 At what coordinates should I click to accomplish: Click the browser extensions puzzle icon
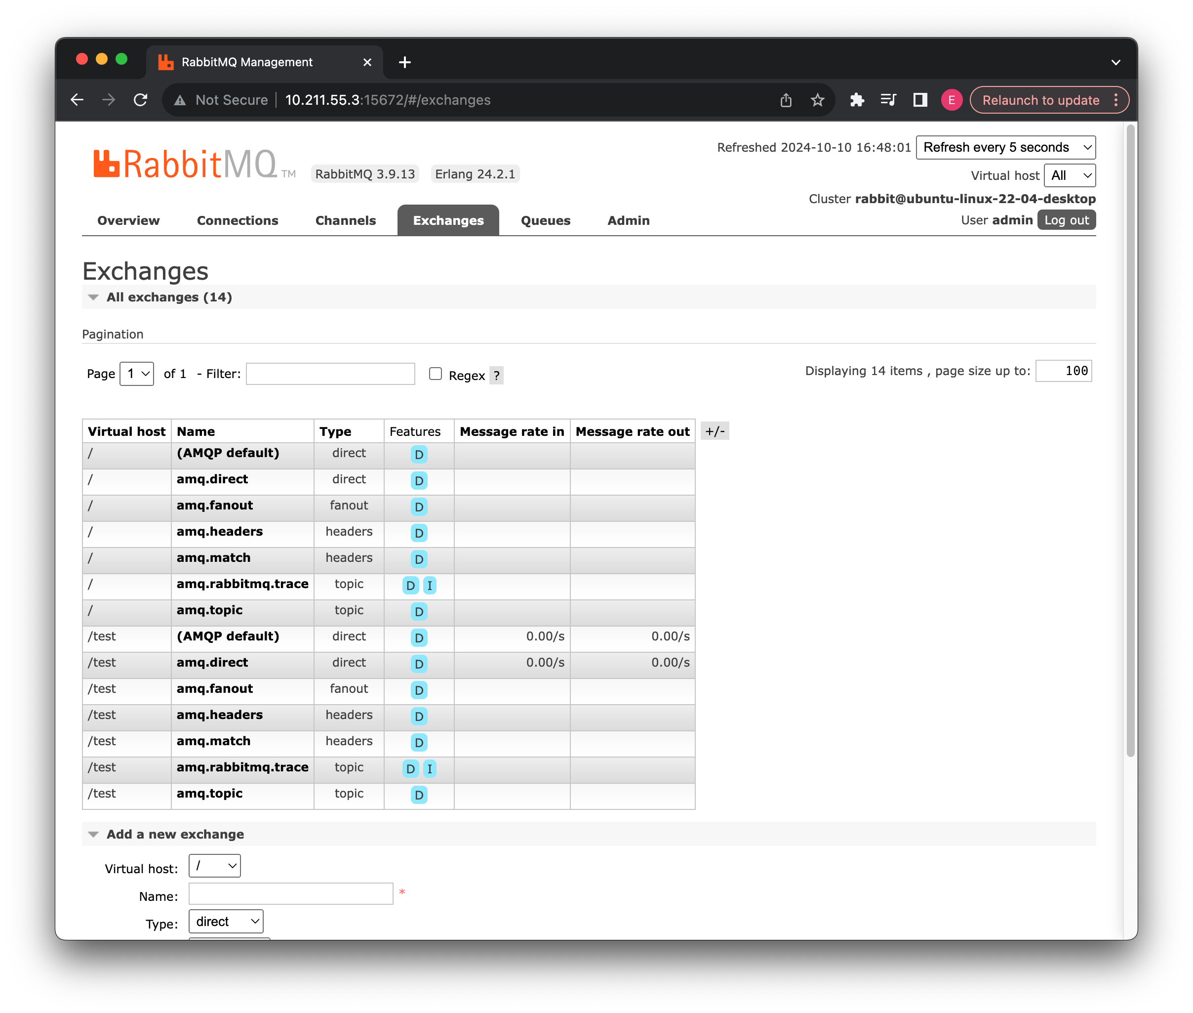857,100
